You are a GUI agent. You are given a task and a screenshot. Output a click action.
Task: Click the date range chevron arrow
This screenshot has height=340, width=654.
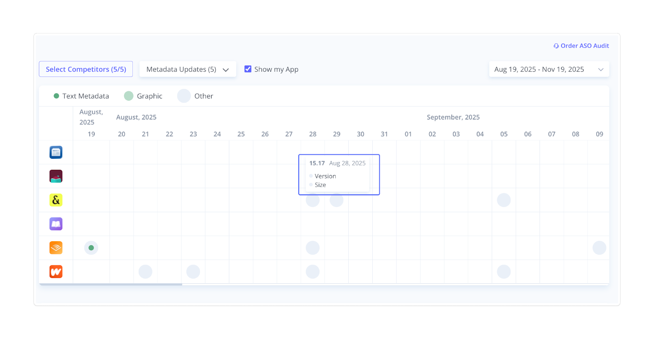click(601, 69)
